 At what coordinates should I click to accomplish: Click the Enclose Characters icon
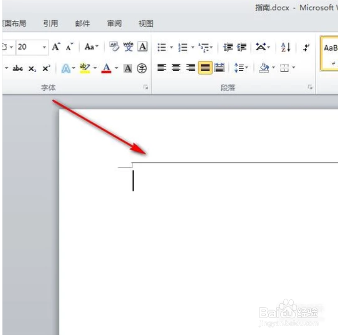142,69
